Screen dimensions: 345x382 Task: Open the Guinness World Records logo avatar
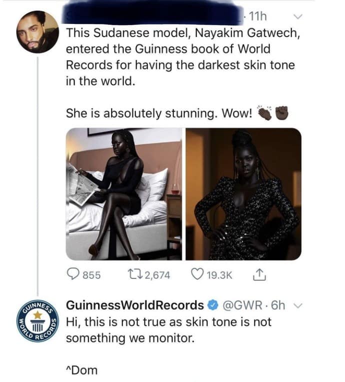[x=37, y=321]
